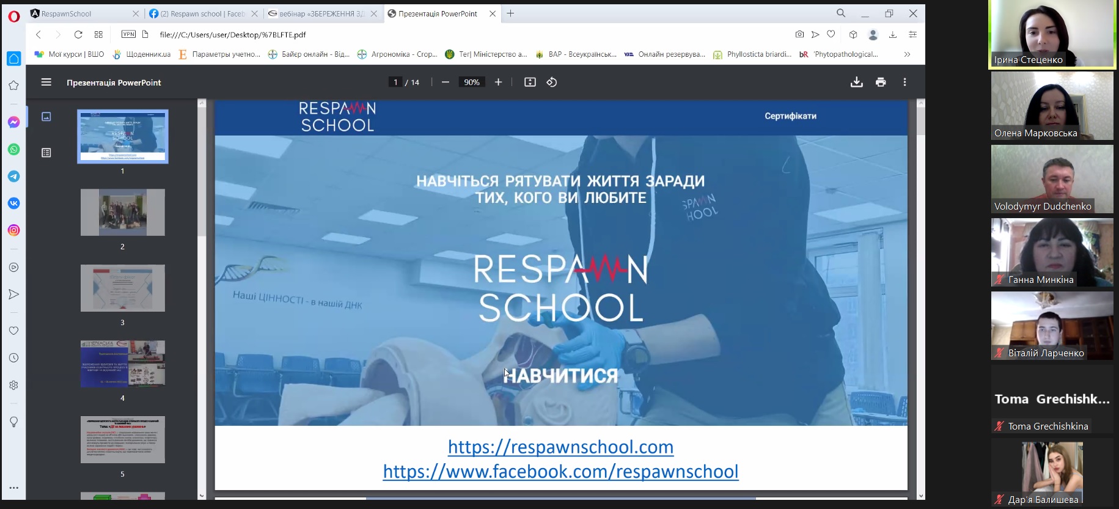Open Opera sidebar home icon

tap(13, 59)
